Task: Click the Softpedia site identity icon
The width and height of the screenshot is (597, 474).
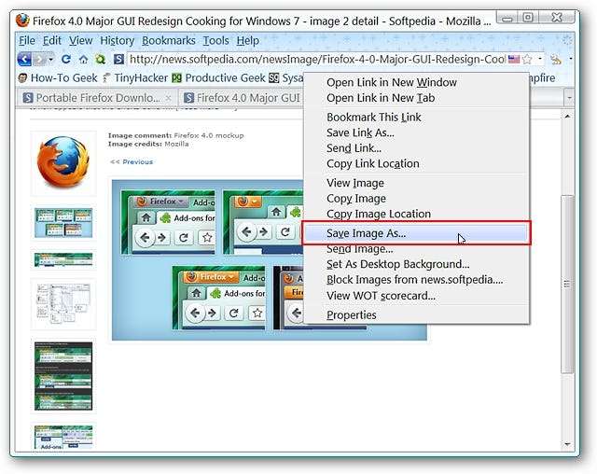Action: [118, 59]
